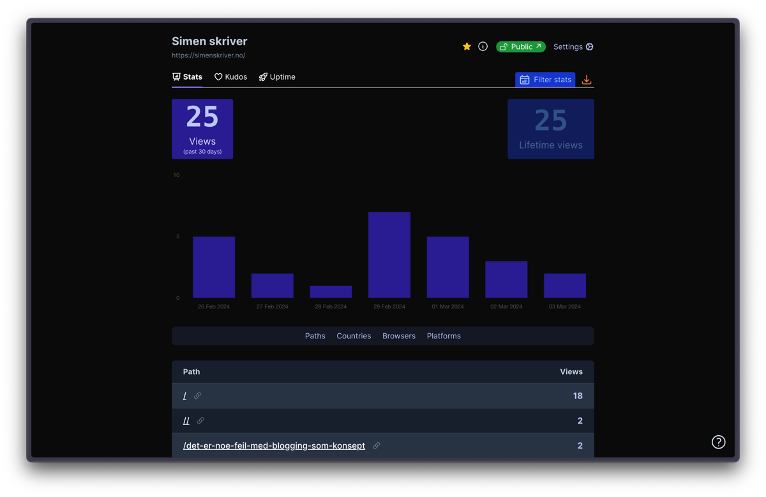Select the Paths breakdown
Screen dimensions: 766x497
315,336
